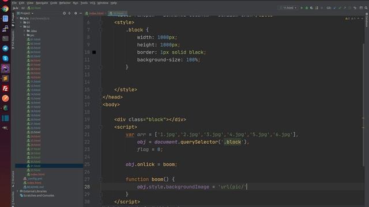Run the current 11.html configuration
Screen dimensions: 369x207
coord(302,7)
